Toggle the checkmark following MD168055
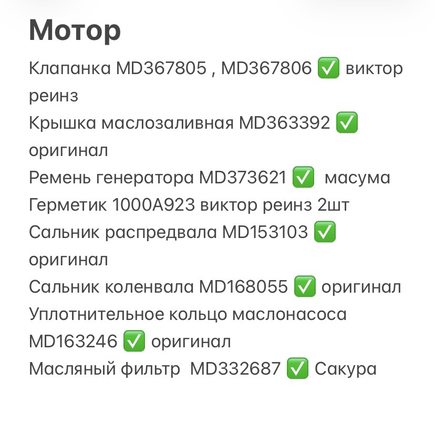This screenshot has height=434, width=435. point(305,287)
